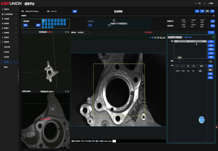The height and width of the screenshot is (151, 218).
Task: Click the exposure slider handle at 50300
Action: 179,62
